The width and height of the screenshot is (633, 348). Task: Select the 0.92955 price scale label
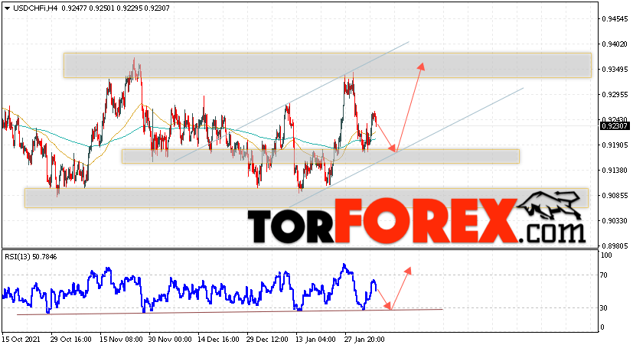(615, 95)
